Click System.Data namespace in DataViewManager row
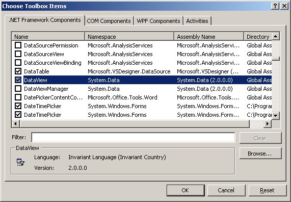The height and width of the screenshot is (202, 291). coord(103,89)
